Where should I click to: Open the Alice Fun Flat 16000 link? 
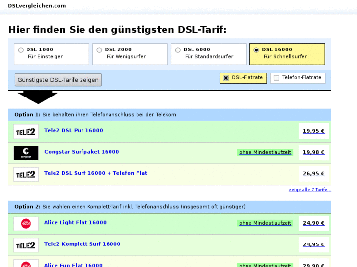click(x=73, y=265)
